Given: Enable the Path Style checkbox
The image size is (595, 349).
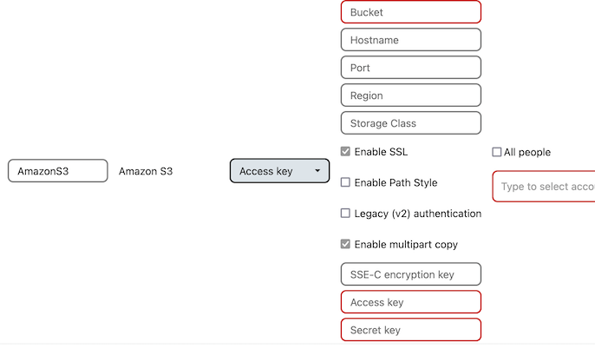Looking at the screenshot, I should (346, 182).
